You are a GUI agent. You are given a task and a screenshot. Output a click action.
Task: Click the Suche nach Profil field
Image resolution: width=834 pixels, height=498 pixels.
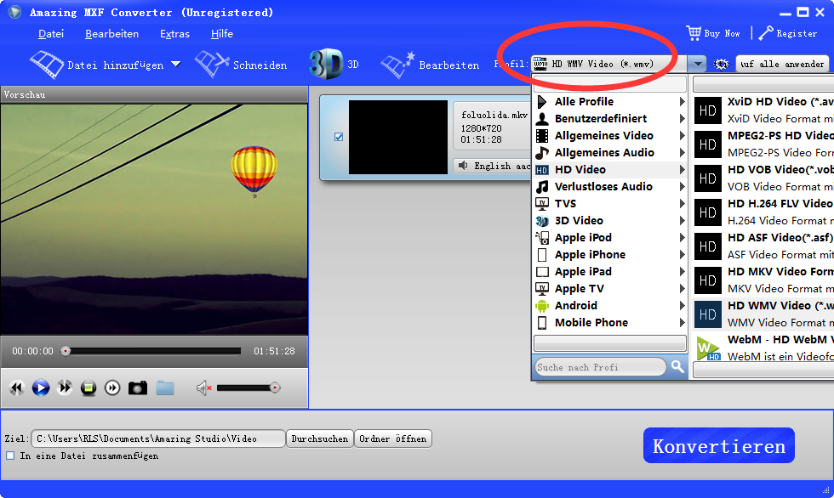(x=601, y=367)
